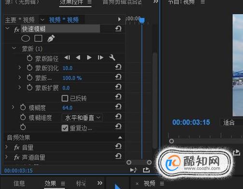Expand 蒙版羽化 property
Screen dimensions: 243x189
(19, 67)
